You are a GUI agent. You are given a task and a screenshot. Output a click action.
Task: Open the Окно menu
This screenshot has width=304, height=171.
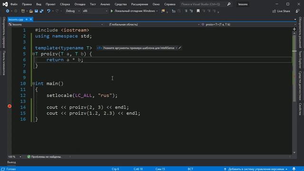pos(156,4)
